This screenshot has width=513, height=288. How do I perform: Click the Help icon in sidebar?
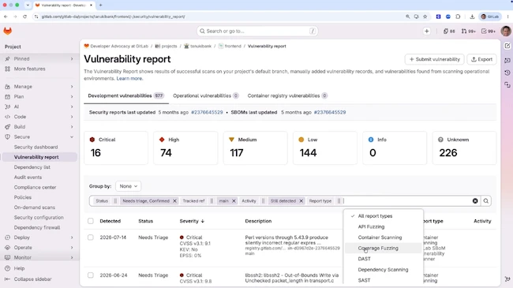point(8,268)
